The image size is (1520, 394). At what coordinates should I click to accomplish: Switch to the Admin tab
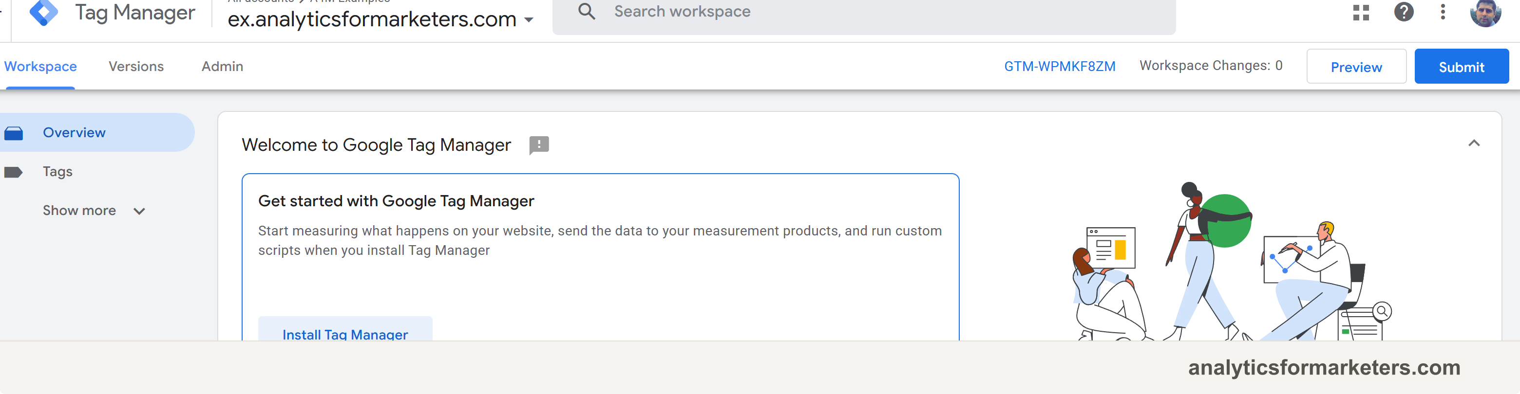(223, 67)
